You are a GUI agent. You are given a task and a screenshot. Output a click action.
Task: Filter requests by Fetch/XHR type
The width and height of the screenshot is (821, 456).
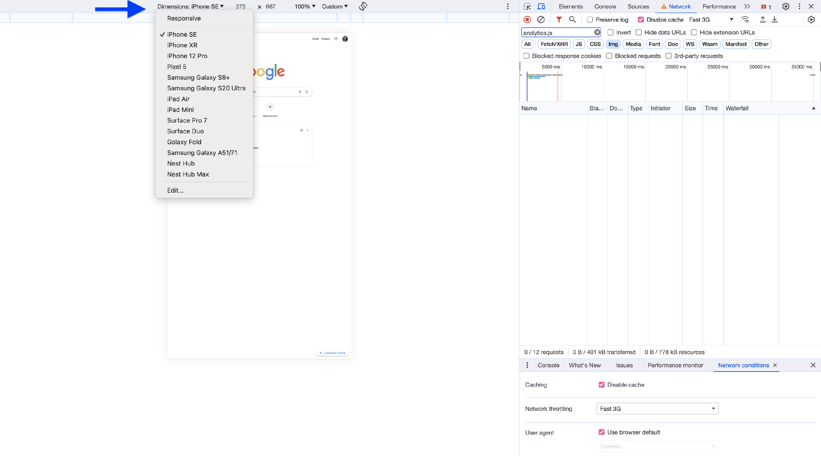click(x=554, y=44)
